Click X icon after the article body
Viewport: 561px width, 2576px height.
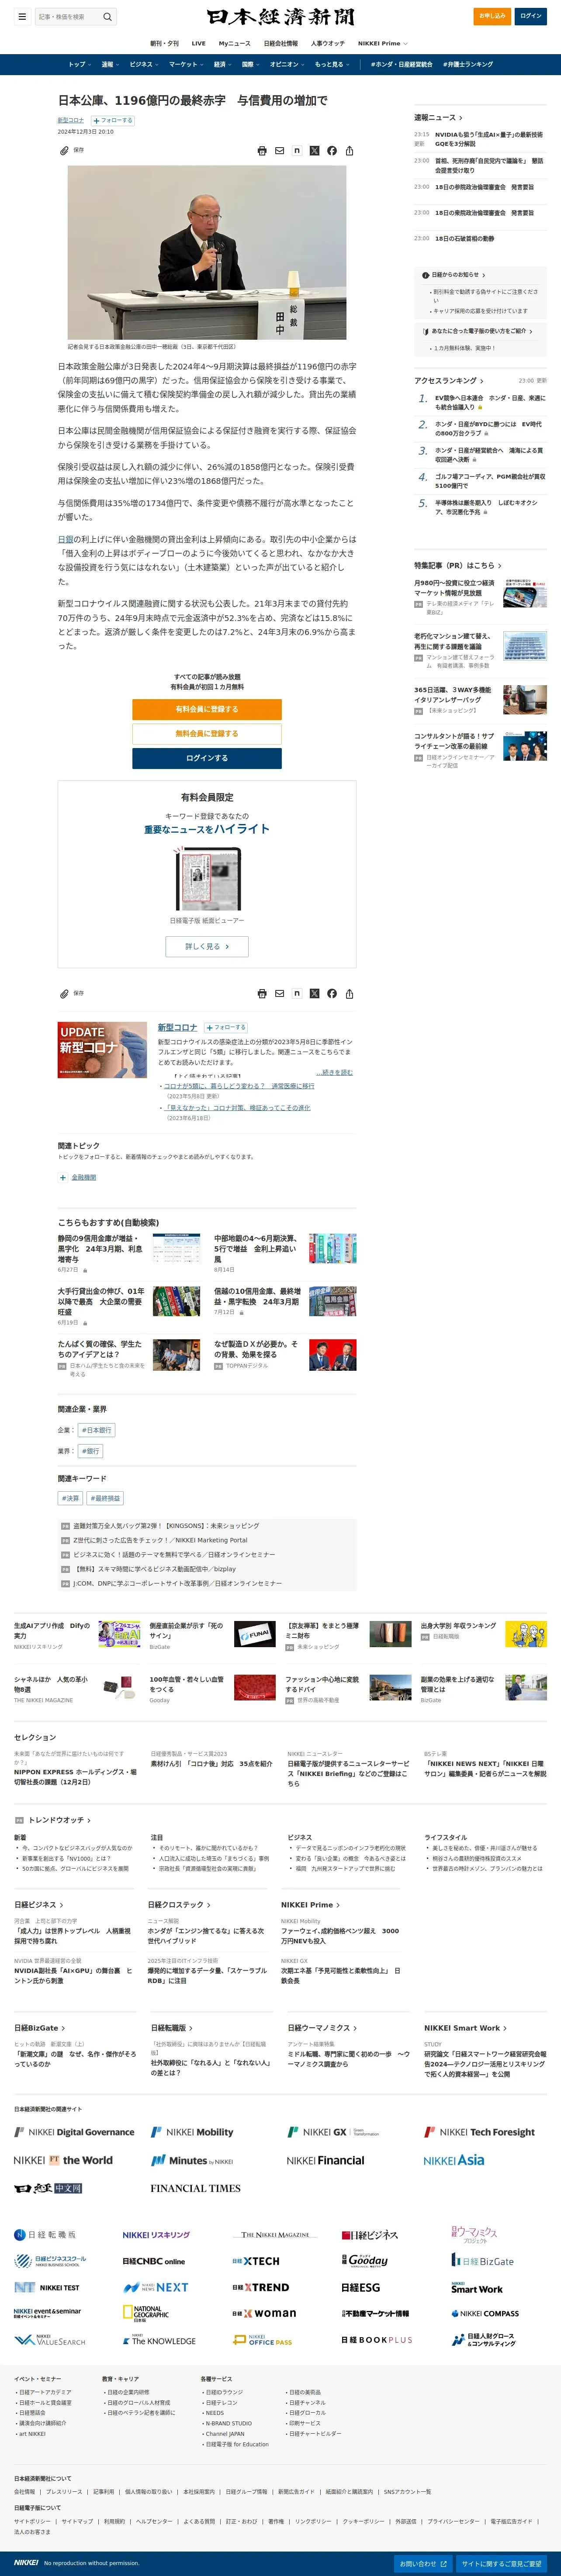[x=314, y=994]
